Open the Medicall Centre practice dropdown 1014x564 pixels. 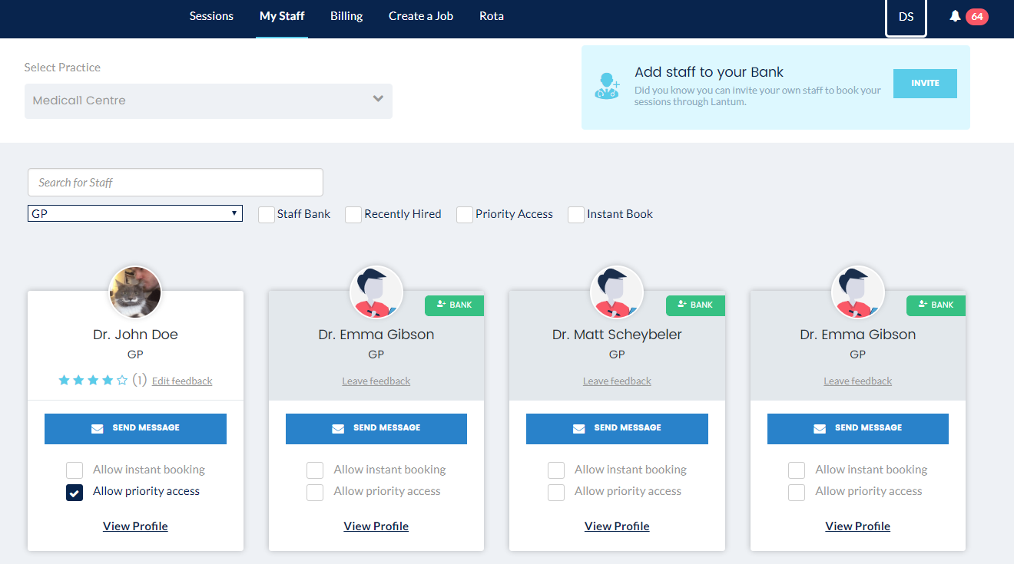point(208,101)
